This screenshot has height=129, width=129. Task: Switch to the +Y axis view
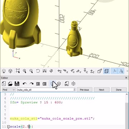tap(72, 71)
